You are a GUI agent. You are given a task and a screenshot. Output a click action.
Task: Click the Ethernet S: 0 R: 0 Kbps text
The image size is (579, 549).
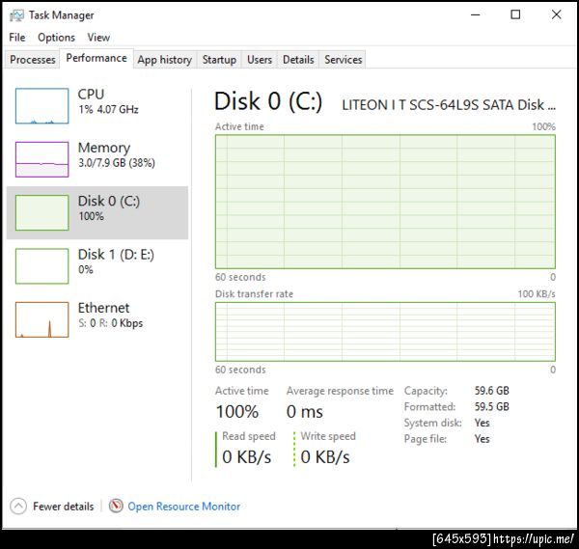pyautogui.click(x=110, y=323)
